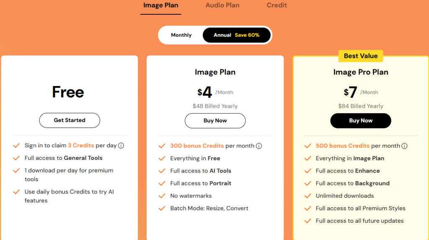This screenshot has height=240, width=429.
Task: Click Buy Now for the Image Pro Plan
Action: coord(361,120)
